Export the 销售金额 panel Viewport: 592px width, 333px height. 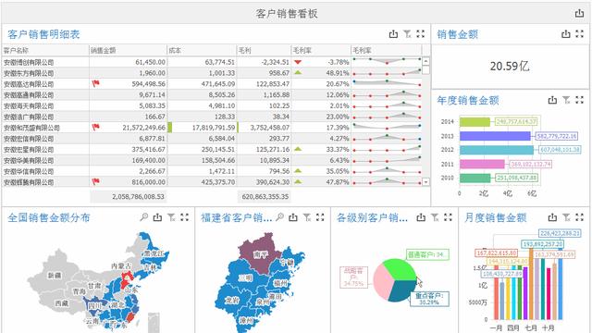(565, 34)
